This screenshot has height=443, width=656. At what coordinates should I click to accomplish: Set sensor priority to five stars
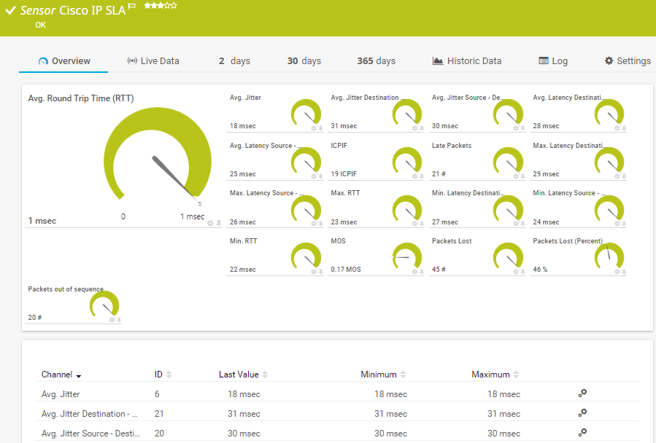coord(174,5)
